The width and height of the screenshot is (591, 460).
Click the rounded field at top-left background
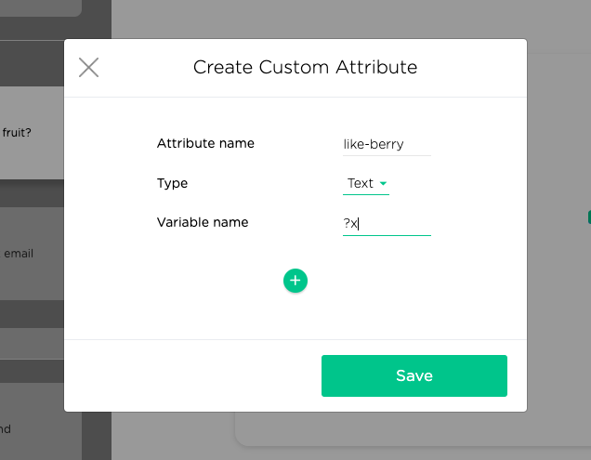pyautogui.click(x=41, y=8)
